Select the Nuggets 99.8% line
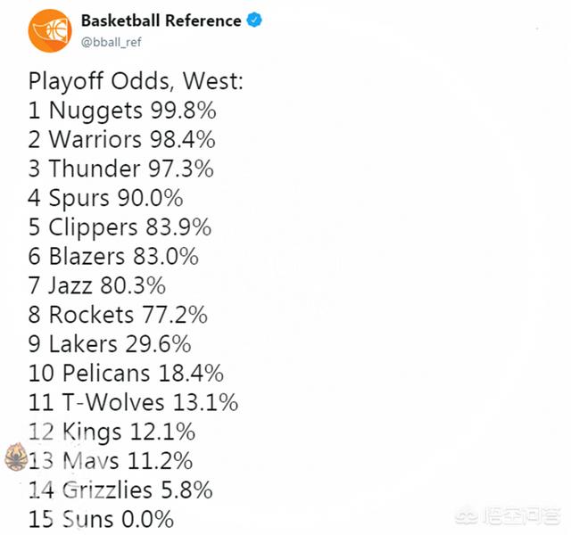Image resolution: width=571 pixels, height=535 pixels. [x=122, y=111]
